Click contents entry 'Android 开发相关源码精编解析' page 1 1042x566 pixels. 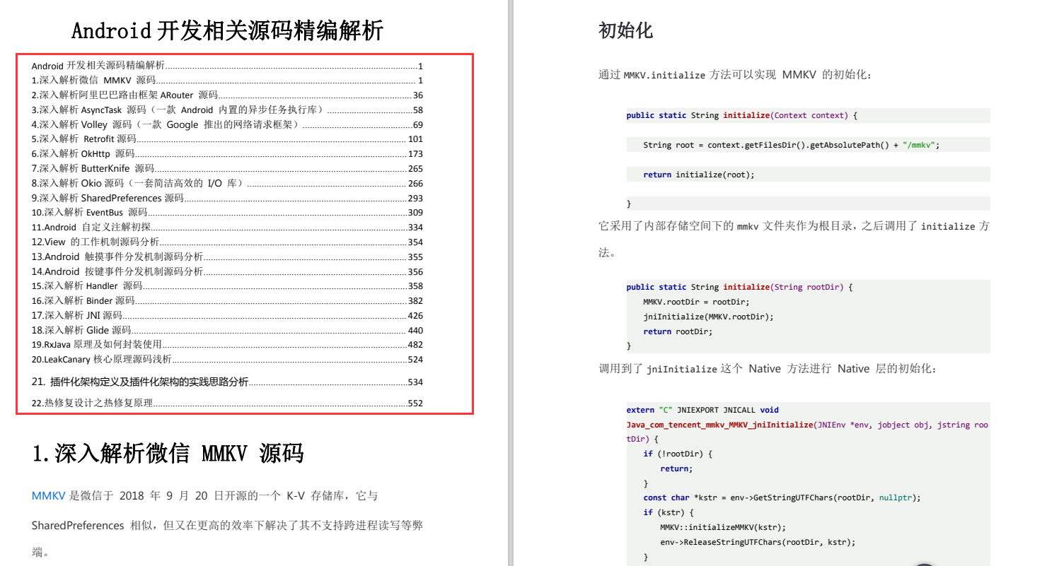[x=227, y=66]
